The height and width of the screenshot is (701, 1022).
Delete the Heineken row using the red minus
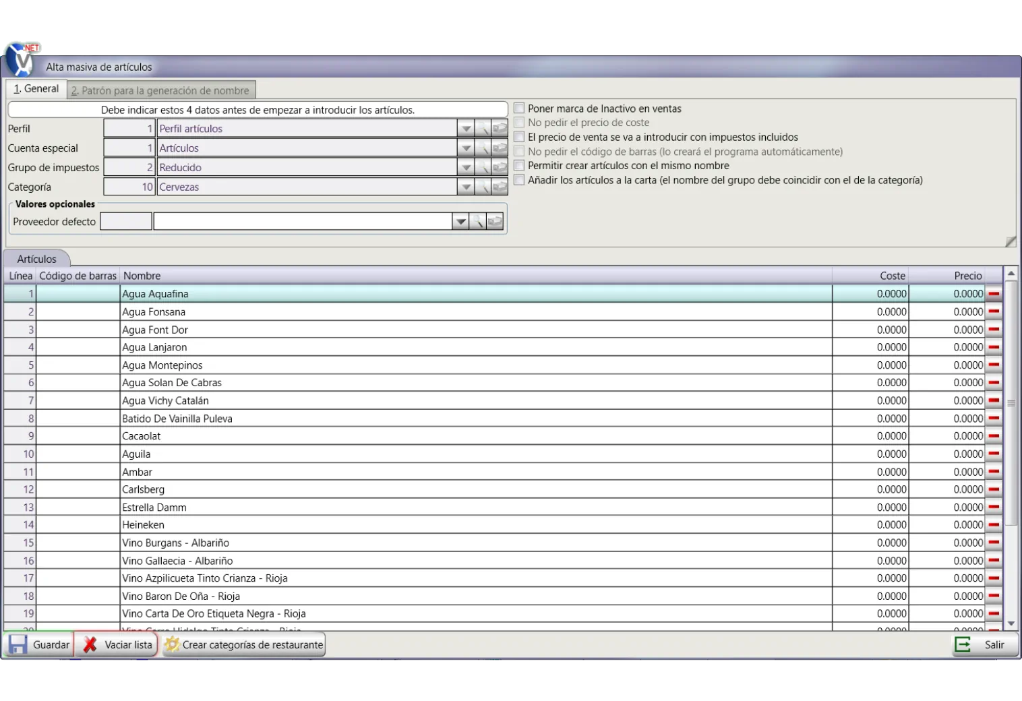pyautogui.click(x=994, y=525)
